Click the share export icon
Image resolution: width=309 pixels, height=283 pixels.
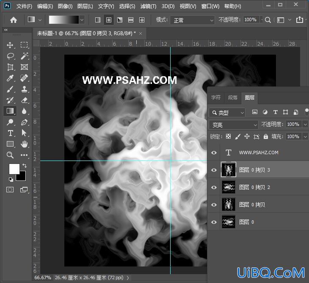pyautogui.click(x=300, y=19)
